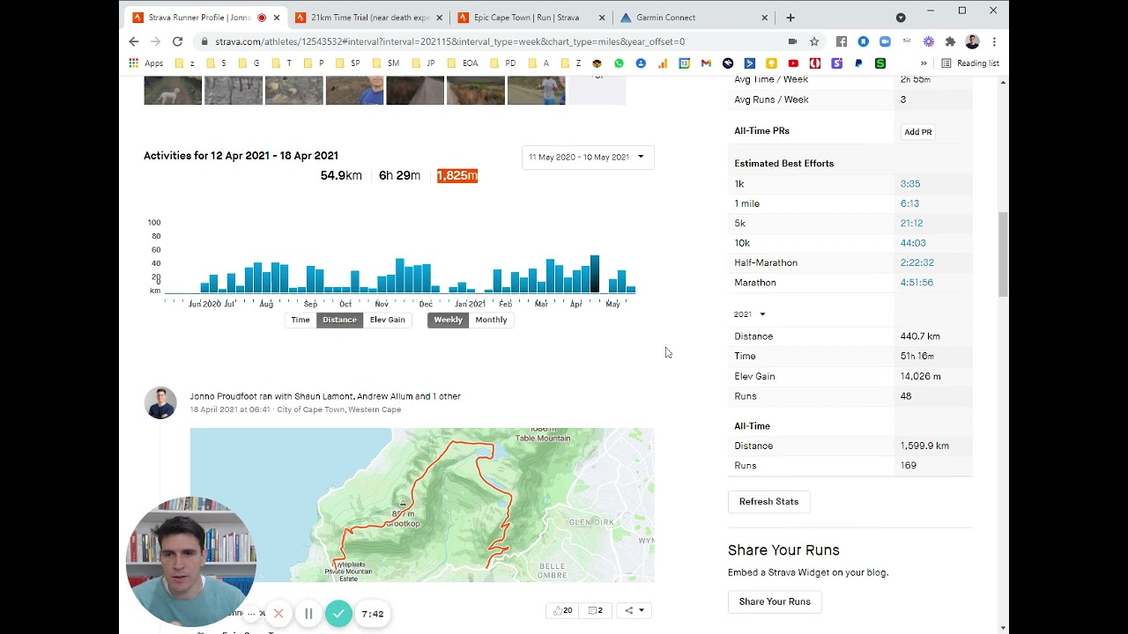Give kudos with the 20 thumbs-up button

click(562, 610)
